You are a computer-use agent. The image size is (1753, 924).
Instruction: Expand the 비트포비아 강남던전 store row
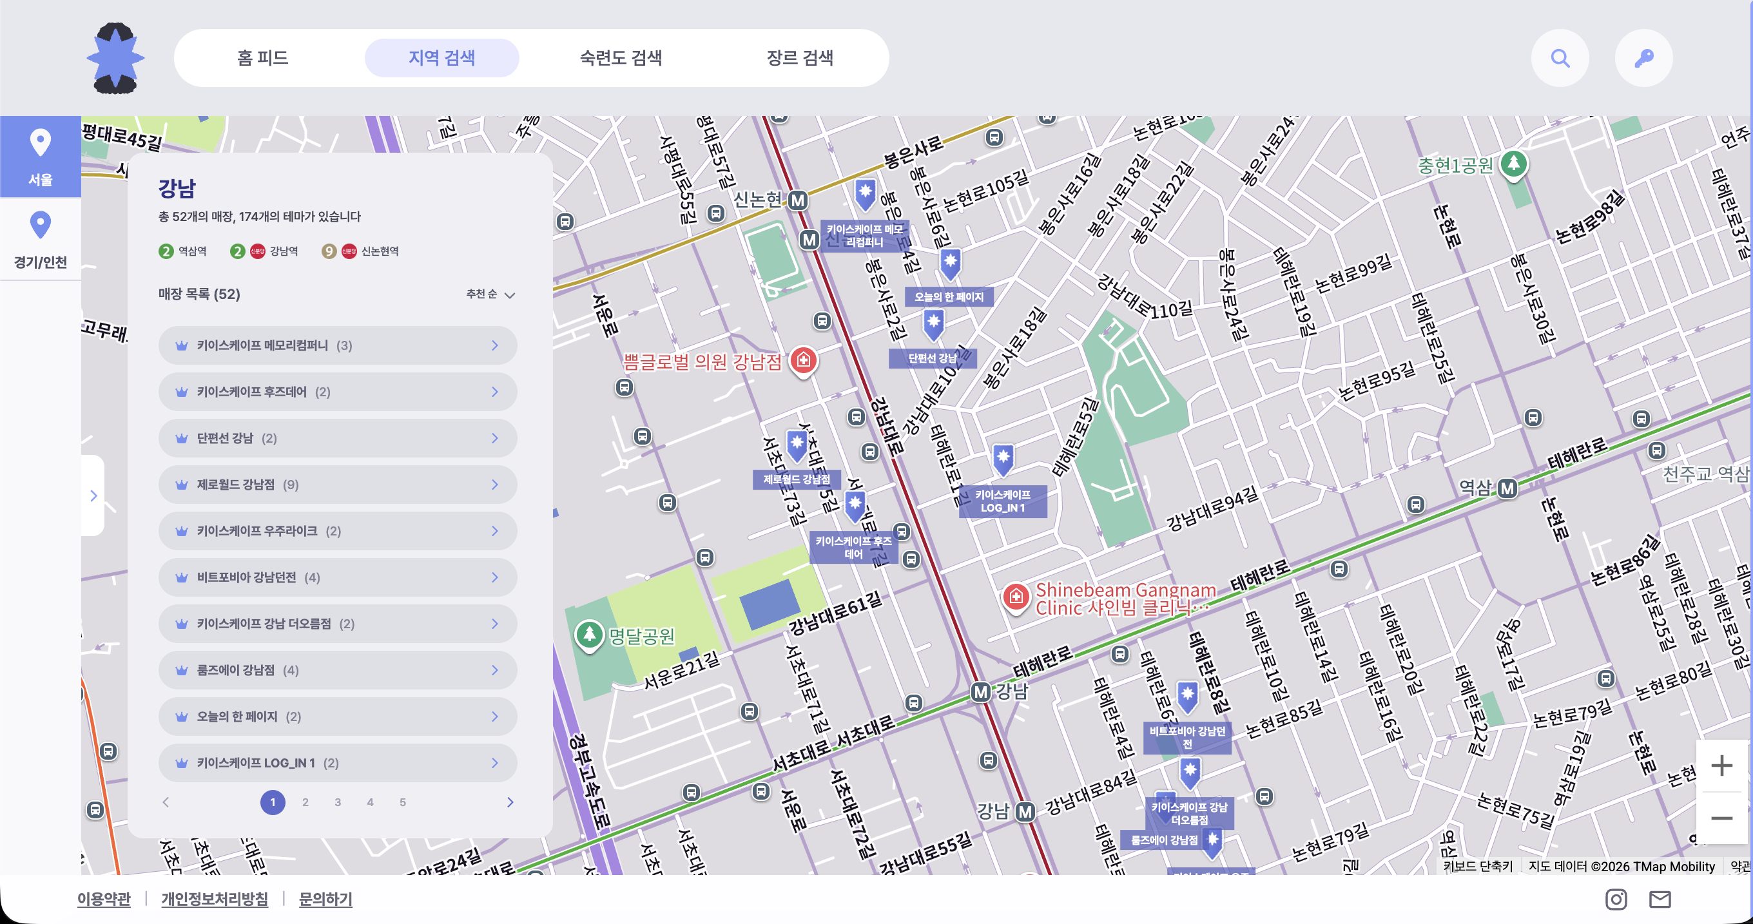[338, 577]
